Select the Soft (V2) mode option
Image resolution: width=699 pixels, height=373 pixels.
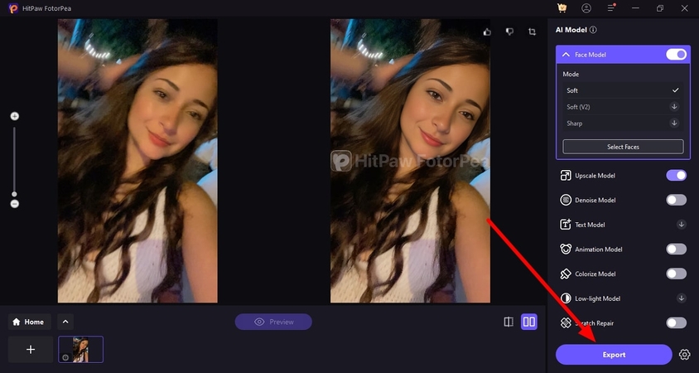point(623,107)
